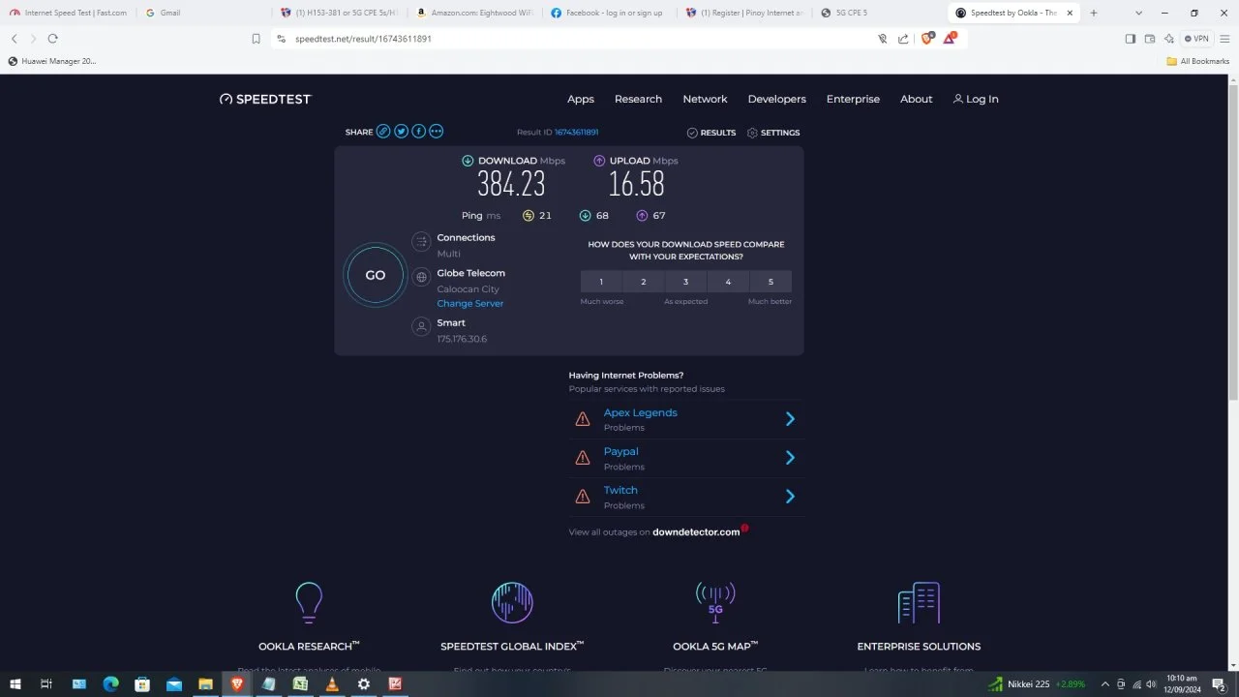This screenshot has height=697, width=1239.
Task: Expand Twitch problems arrow
Action: 790,497
